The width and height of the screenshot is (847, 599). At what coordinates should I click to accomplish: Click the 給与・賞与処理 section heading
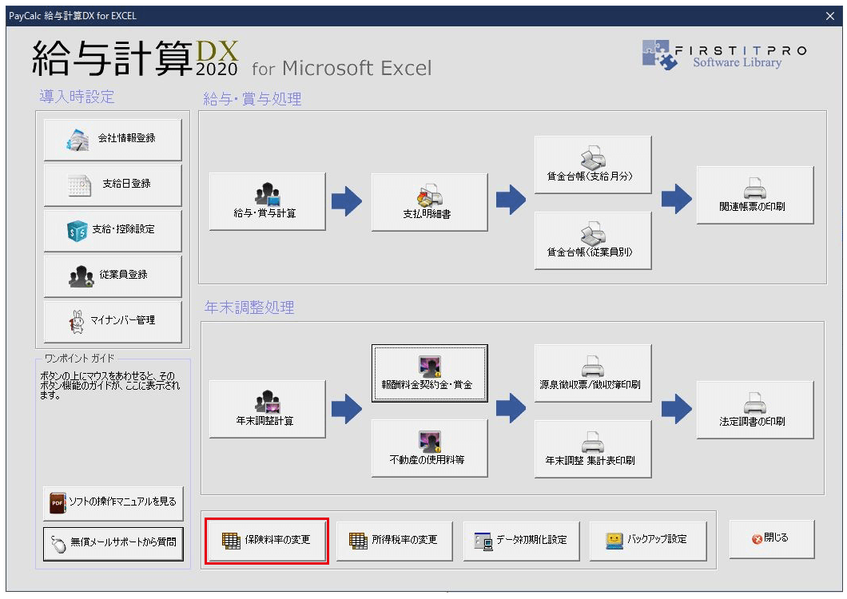(x=253, y=99)
